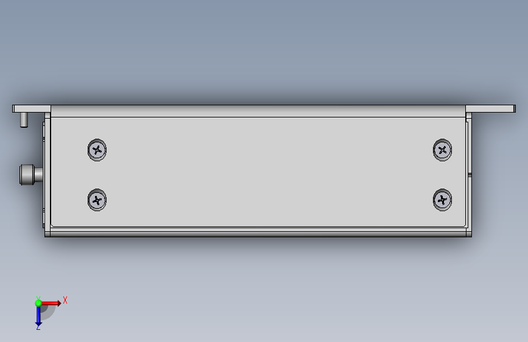Click the green Y axis dot on the triad

pyautogui.click(x=38, y=303)
